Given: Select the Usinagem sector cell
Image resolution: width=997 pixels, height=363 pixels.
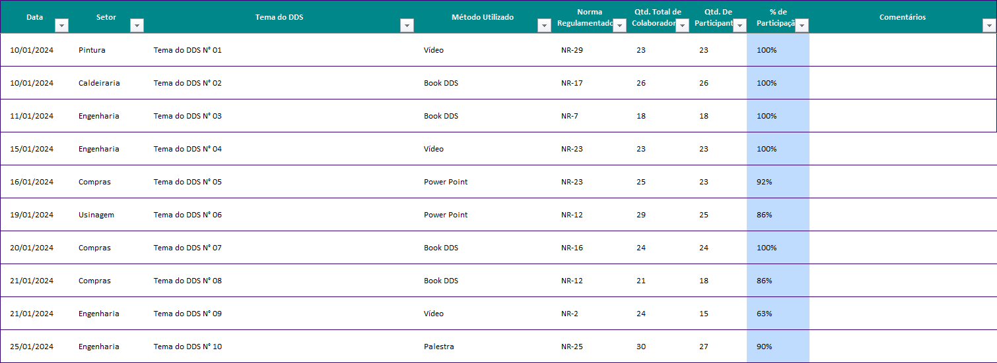Looking at the screenshot, I should coord(96,215).
